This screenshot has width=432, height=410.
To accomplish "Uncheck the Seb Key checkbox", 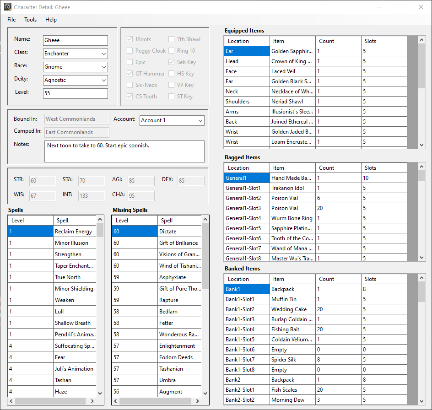I will [x=172, y=62].
